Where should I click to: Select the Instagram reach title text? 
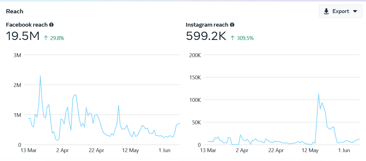click(x=207, y=25)
